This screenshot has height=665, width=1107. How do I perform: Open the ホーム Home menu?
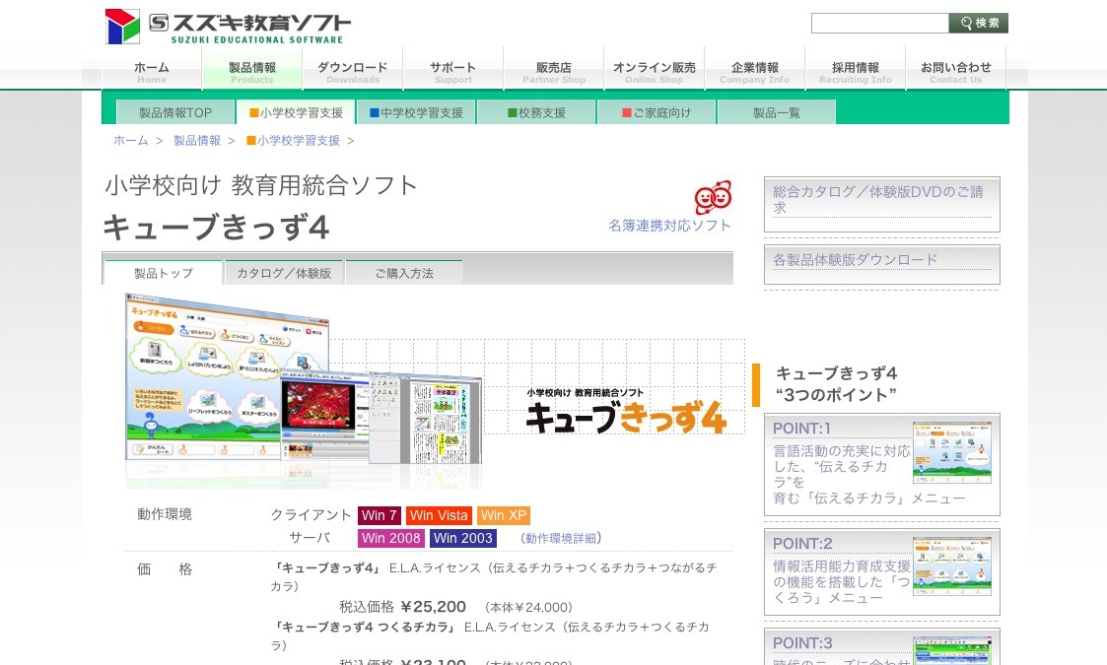(152, 71)
